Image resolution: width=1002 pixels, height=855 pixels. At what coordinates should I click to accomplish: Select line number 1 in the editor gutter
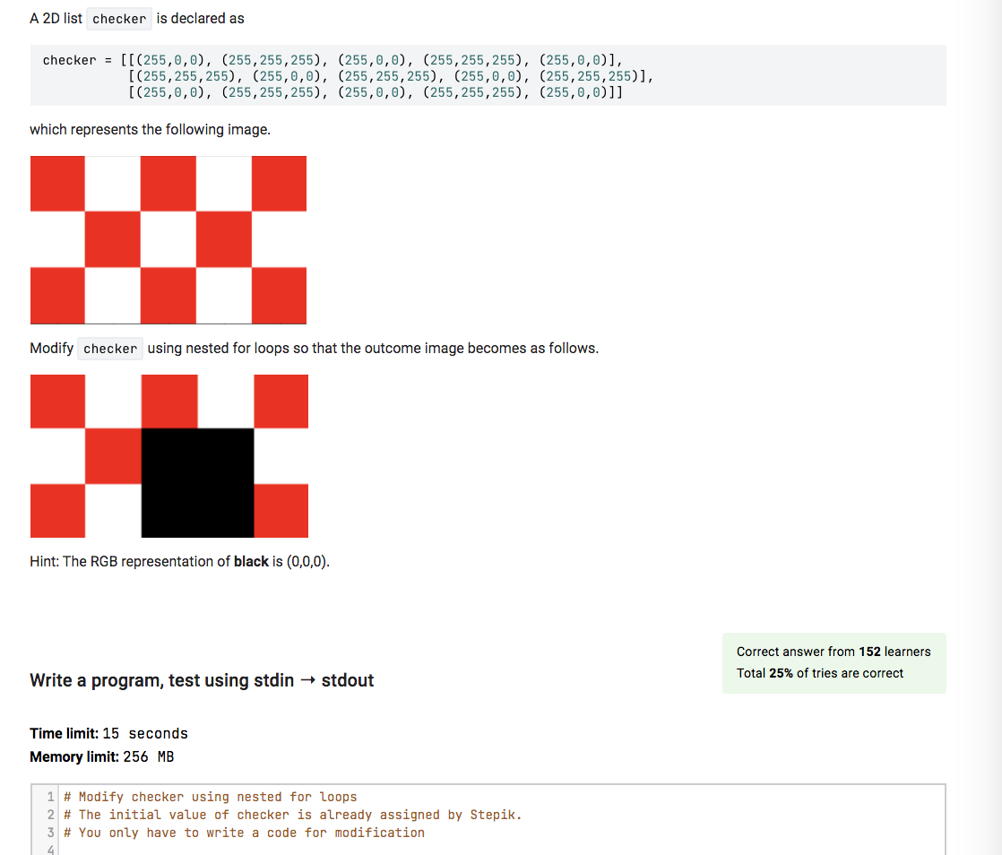49,796
